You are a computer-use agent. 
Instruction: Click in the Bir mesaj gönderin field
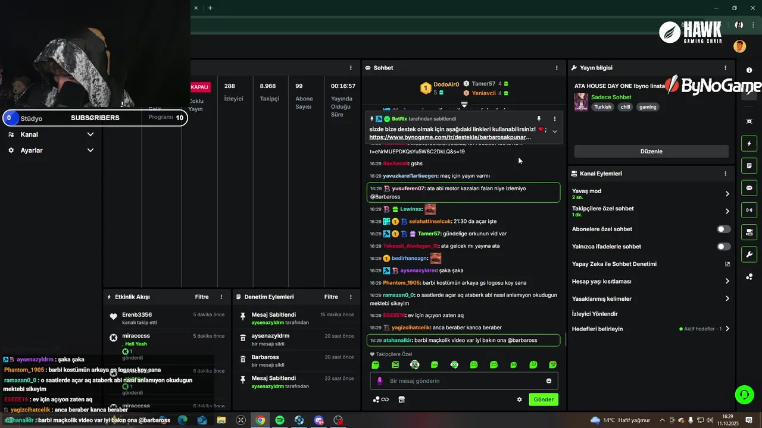(464, 381)
